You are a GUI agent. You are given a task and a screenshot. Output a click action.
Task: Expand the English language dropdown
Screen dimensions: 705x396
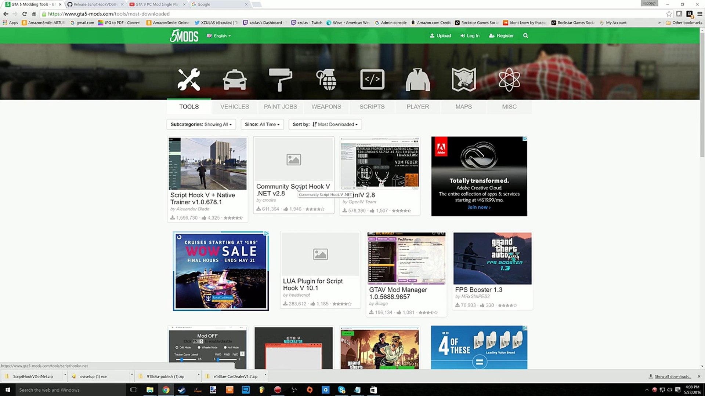click(218, 36)
